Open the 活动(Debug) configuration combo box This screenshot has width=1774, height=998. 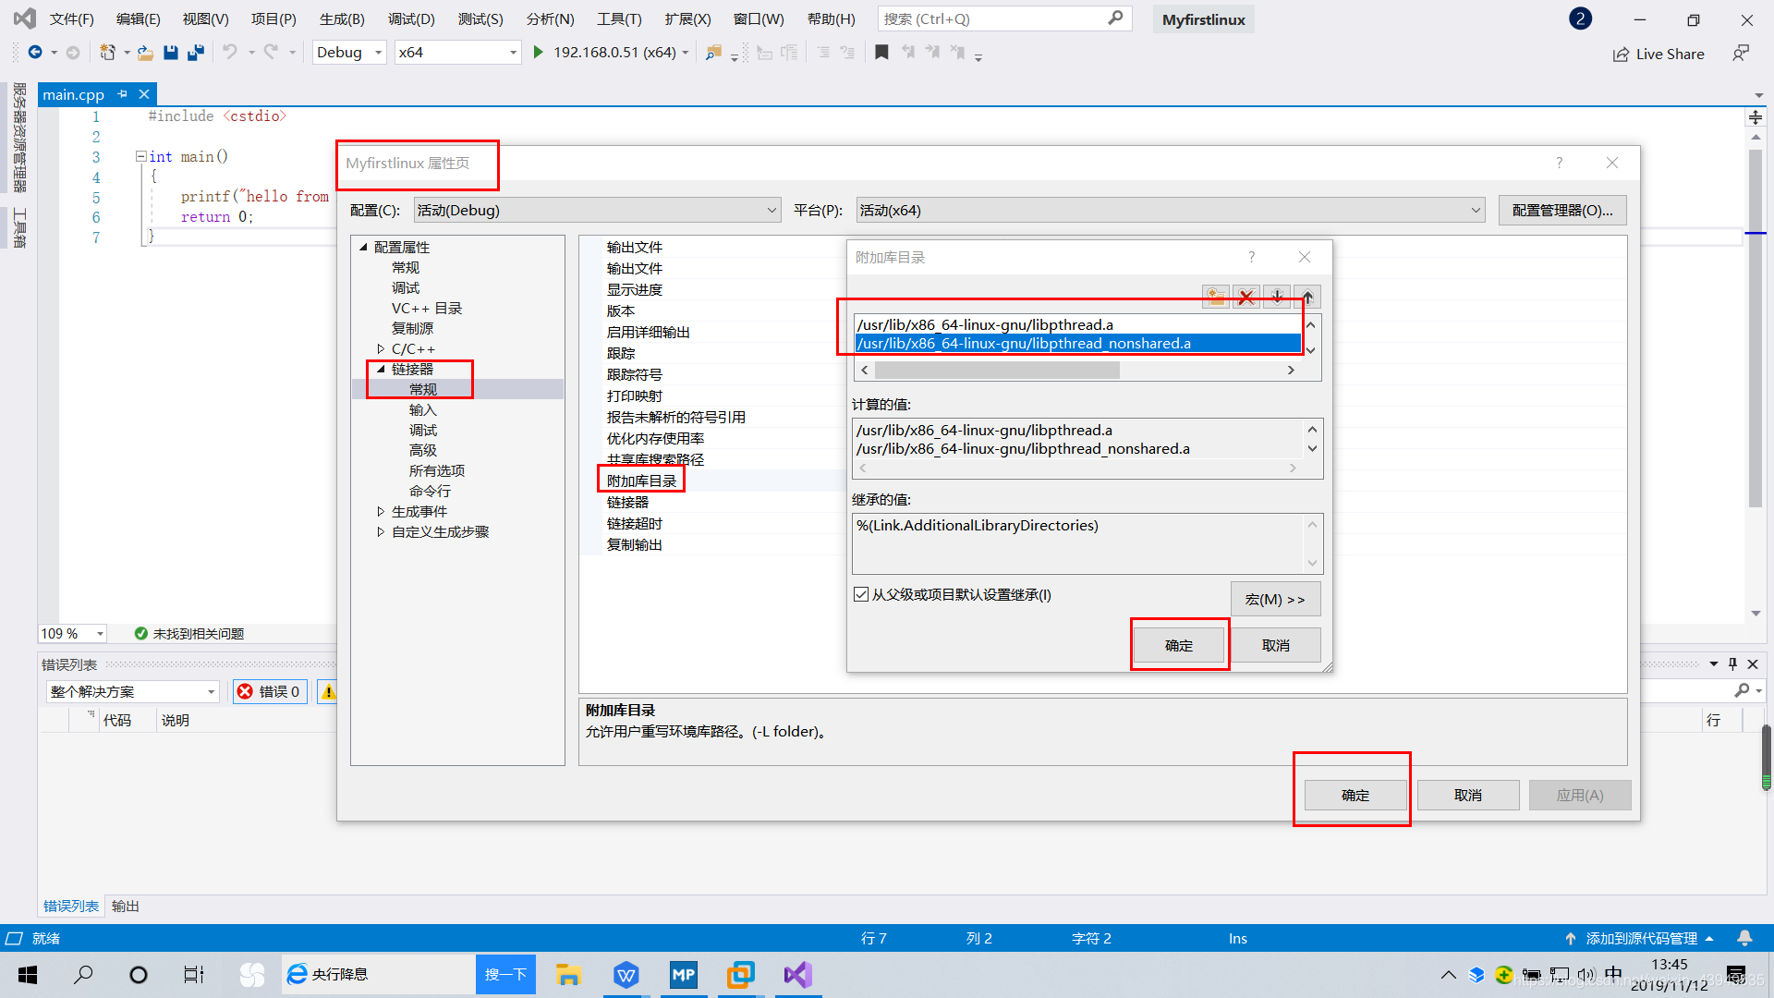[597, 210]
